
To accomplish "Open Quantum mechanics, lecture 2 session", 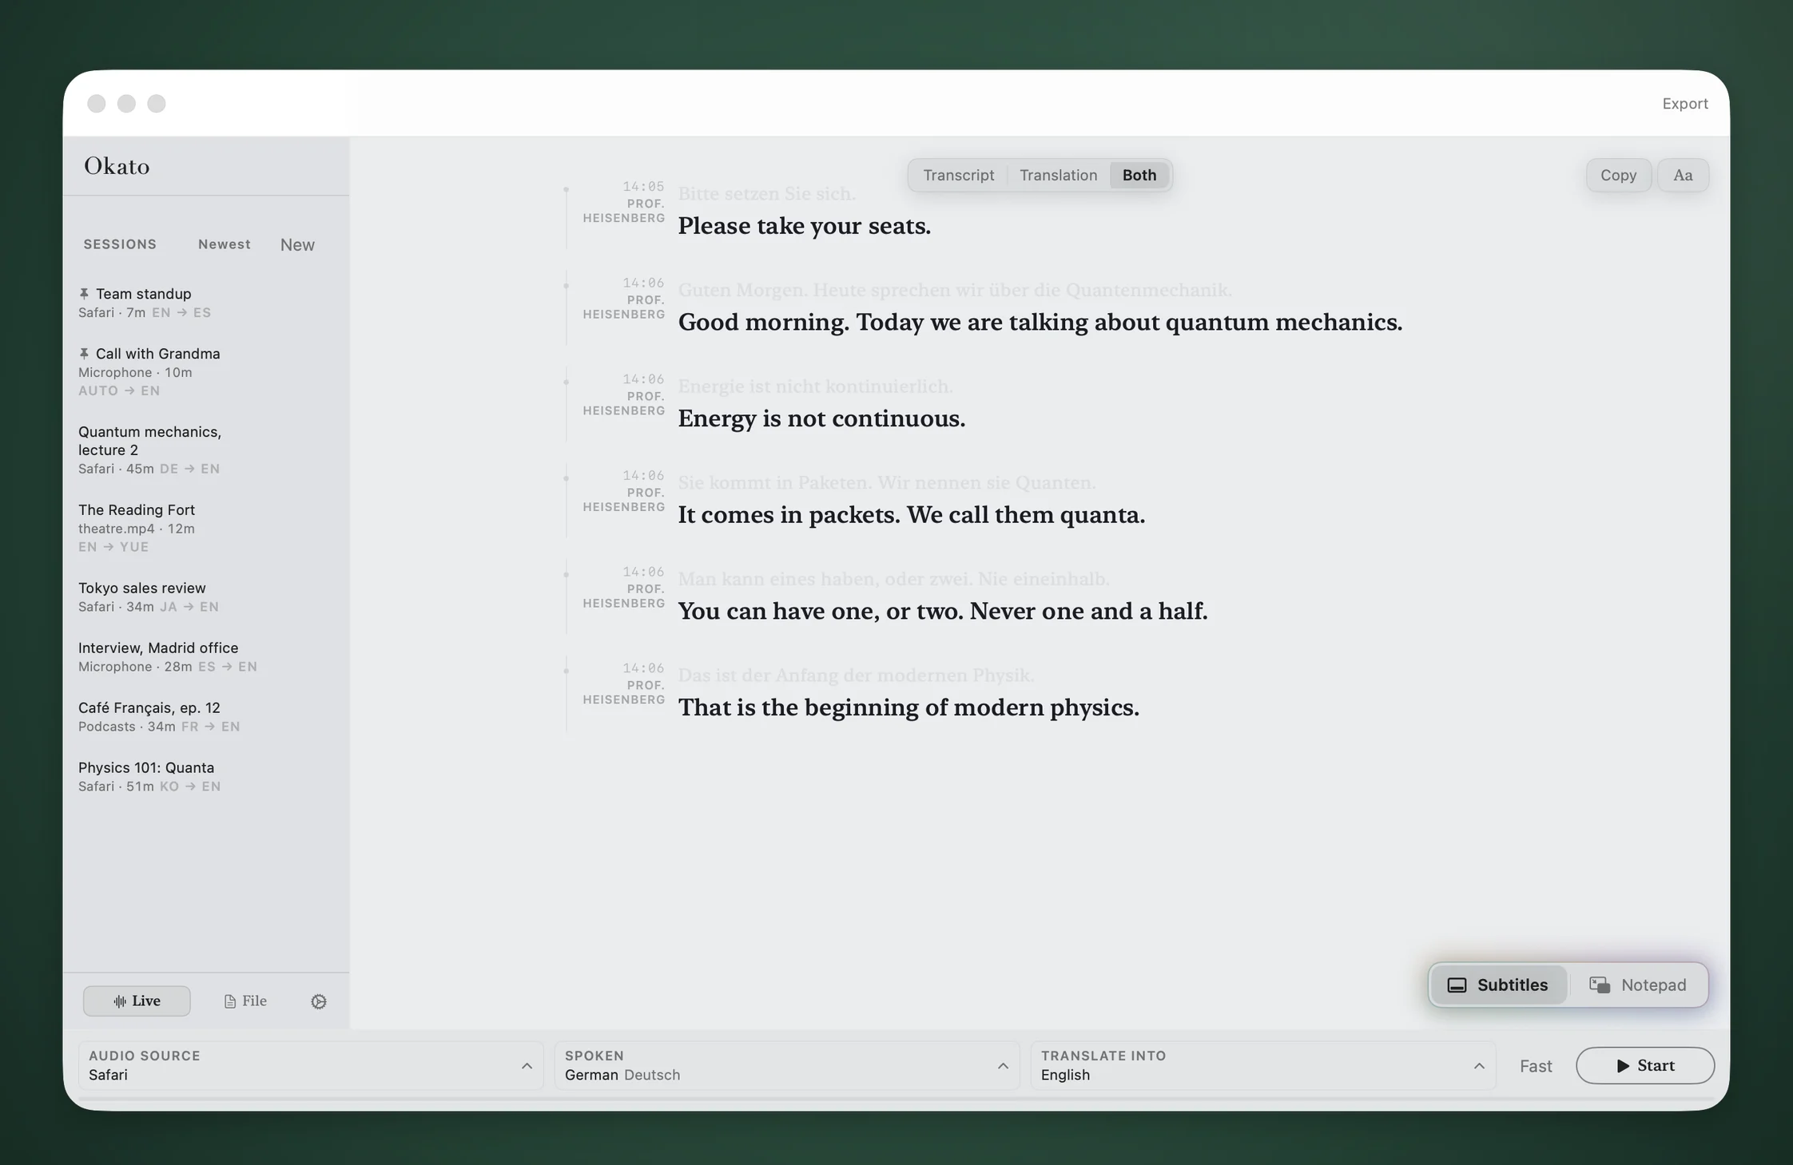I will click(x=206, y=450).
